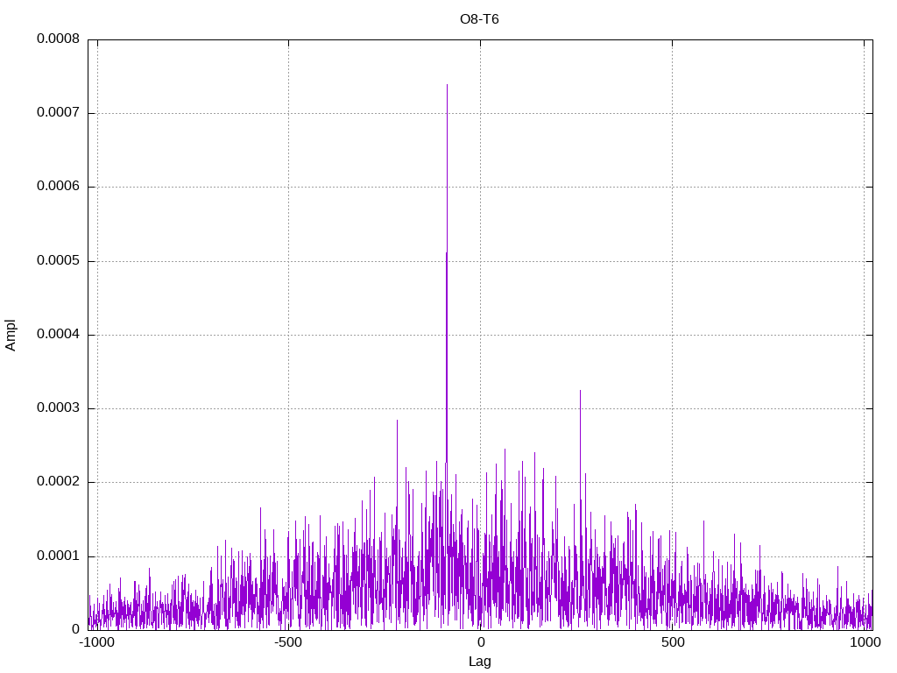Click the y-axis value "0.0003"
Image resolution: width=897 pixels, height=673 pixels.
(x=58, y=408)
